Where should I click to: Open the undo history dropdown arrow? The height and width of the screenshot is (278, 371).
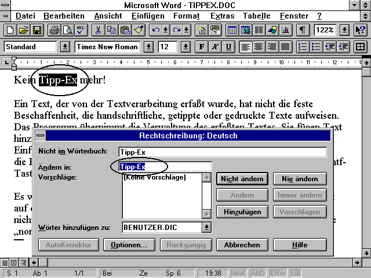point(166,30)
